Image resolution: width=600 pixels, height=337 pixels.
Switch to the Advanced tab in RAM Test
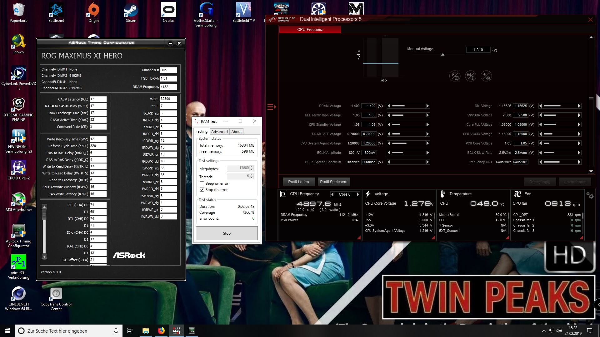click(219, 132)
